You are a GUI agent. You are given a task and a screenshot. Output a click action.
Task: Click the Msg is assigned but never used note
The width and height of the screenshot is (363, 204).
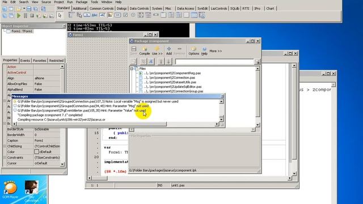pos(98,101)
